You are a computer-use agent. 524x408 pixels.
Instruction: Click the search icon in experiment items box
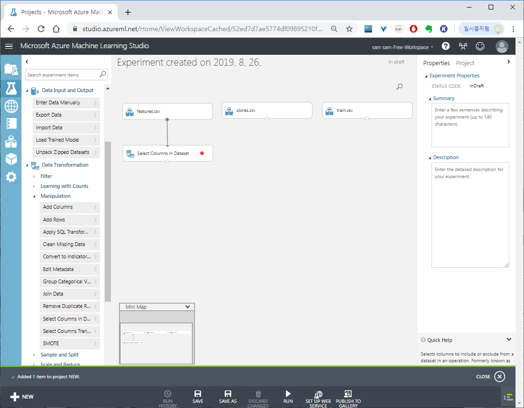[103, 74]
